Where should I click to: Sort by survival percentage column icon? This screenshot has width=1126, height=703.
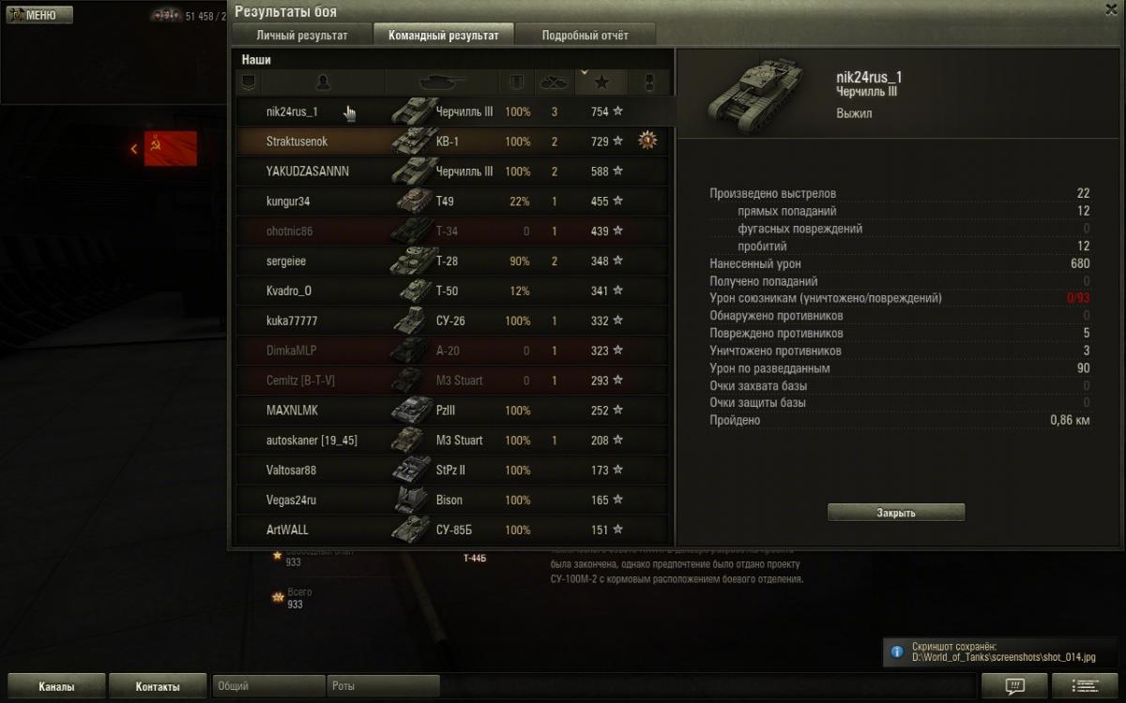[x=516, y=82]
